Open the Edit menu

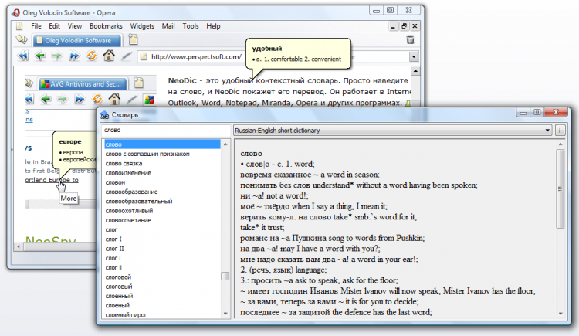[x=54, y=26]
